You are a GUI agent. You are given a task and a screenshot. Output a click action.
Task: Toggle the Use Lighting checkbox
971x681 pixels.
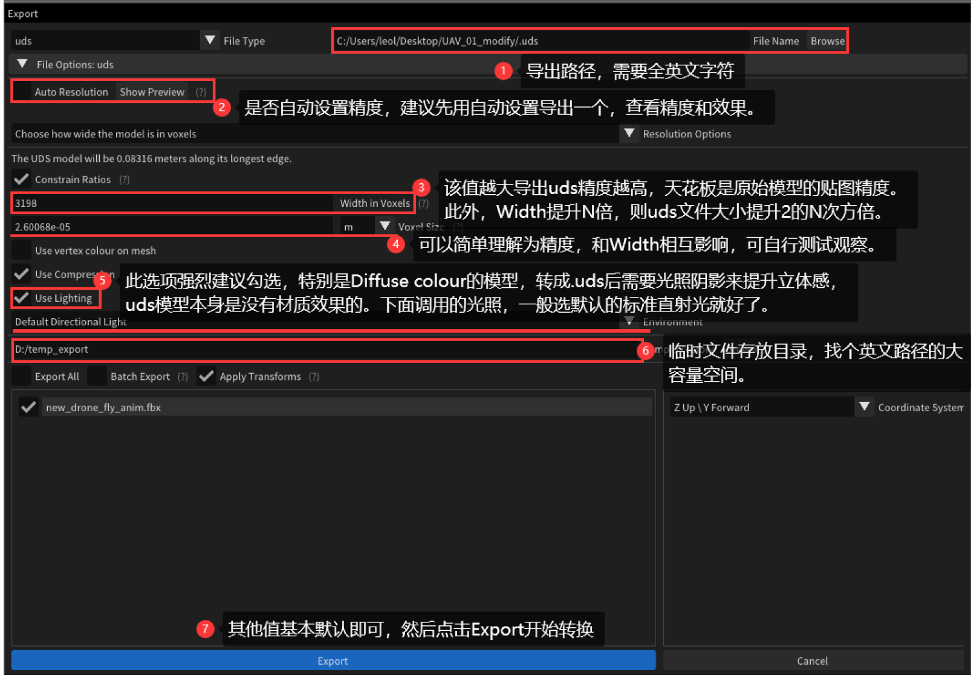coord(22,298)
